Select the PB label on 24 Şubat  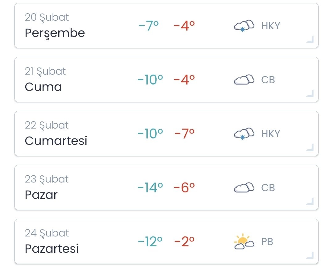coord(267,242)
